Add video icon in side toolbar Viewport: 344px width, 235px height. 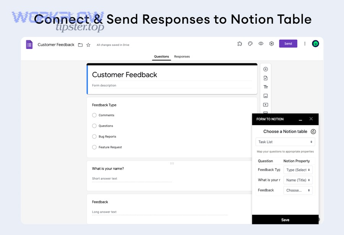(266, 105)
